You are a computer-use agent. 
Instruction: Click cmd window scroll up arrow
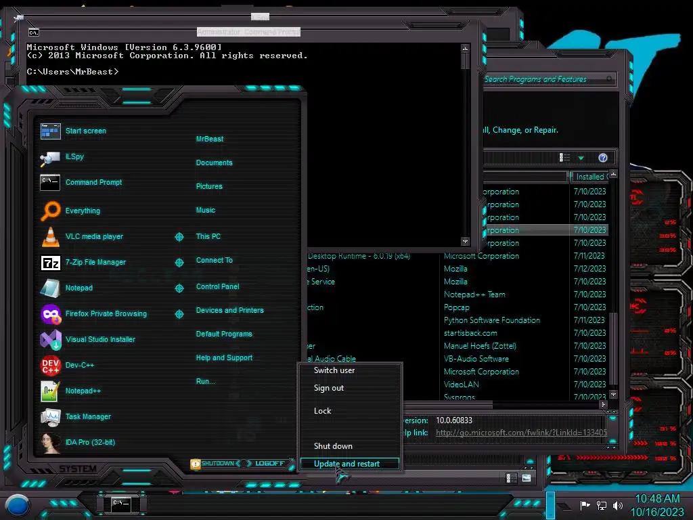pyautogui.click(x=465, y=48)
